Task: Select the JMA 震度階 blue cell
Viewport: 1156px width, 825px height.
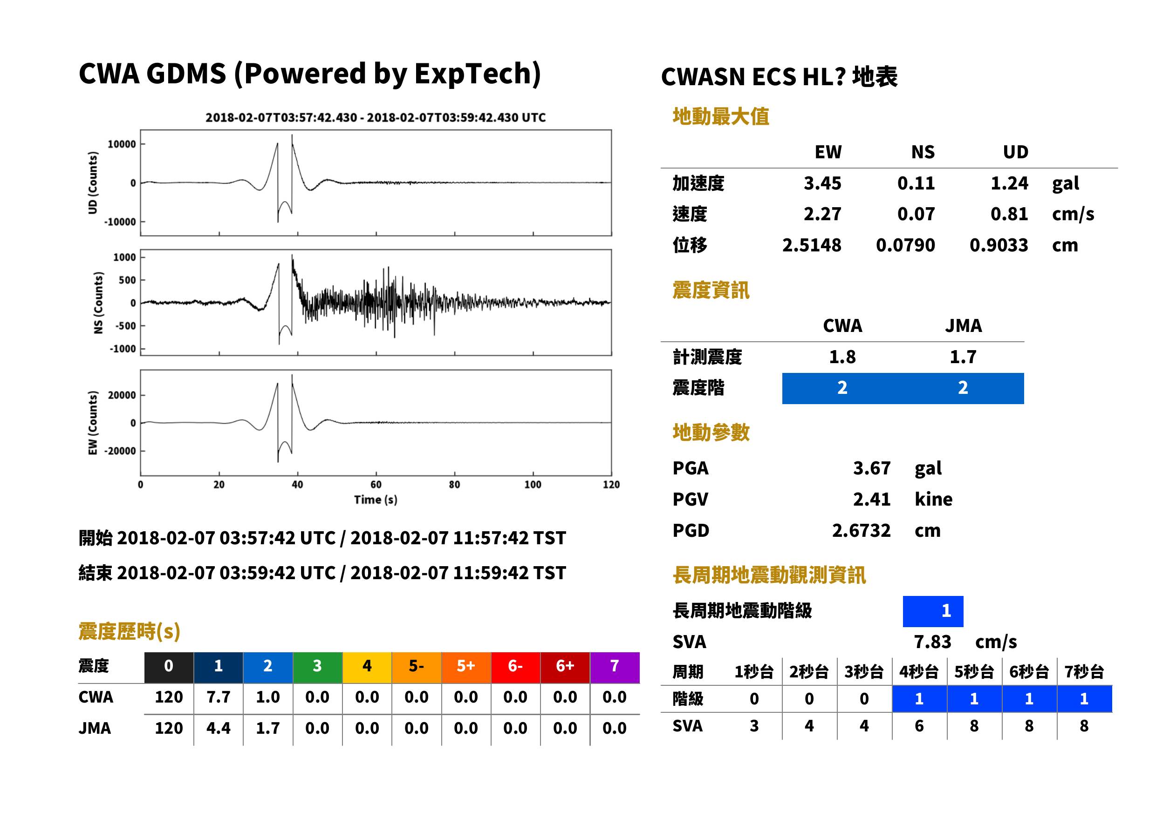Action: coord(964,388)
